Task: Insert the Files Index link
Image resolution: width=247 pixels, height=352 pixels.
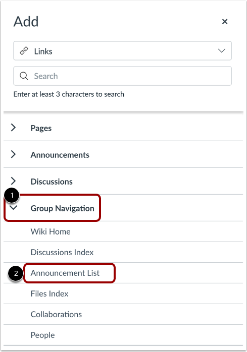Action: tap(50, 294)
